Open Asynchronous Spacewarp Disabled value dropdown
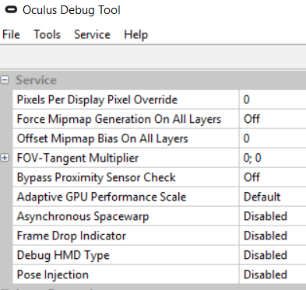The height and width of the screenshot is (290, 306). pyautogui.click(x=273, y=216)
